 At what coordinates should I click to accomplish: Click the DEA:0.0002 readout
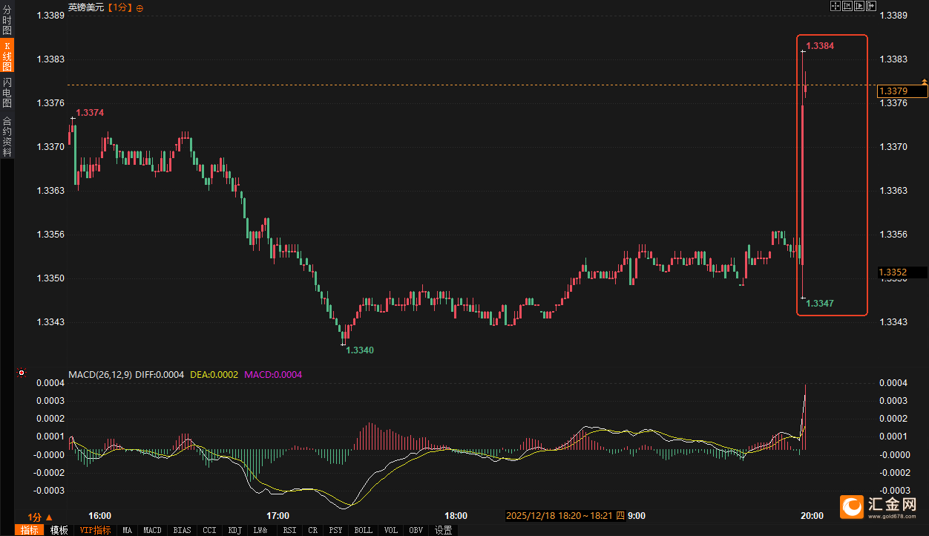tap(214, 375)
